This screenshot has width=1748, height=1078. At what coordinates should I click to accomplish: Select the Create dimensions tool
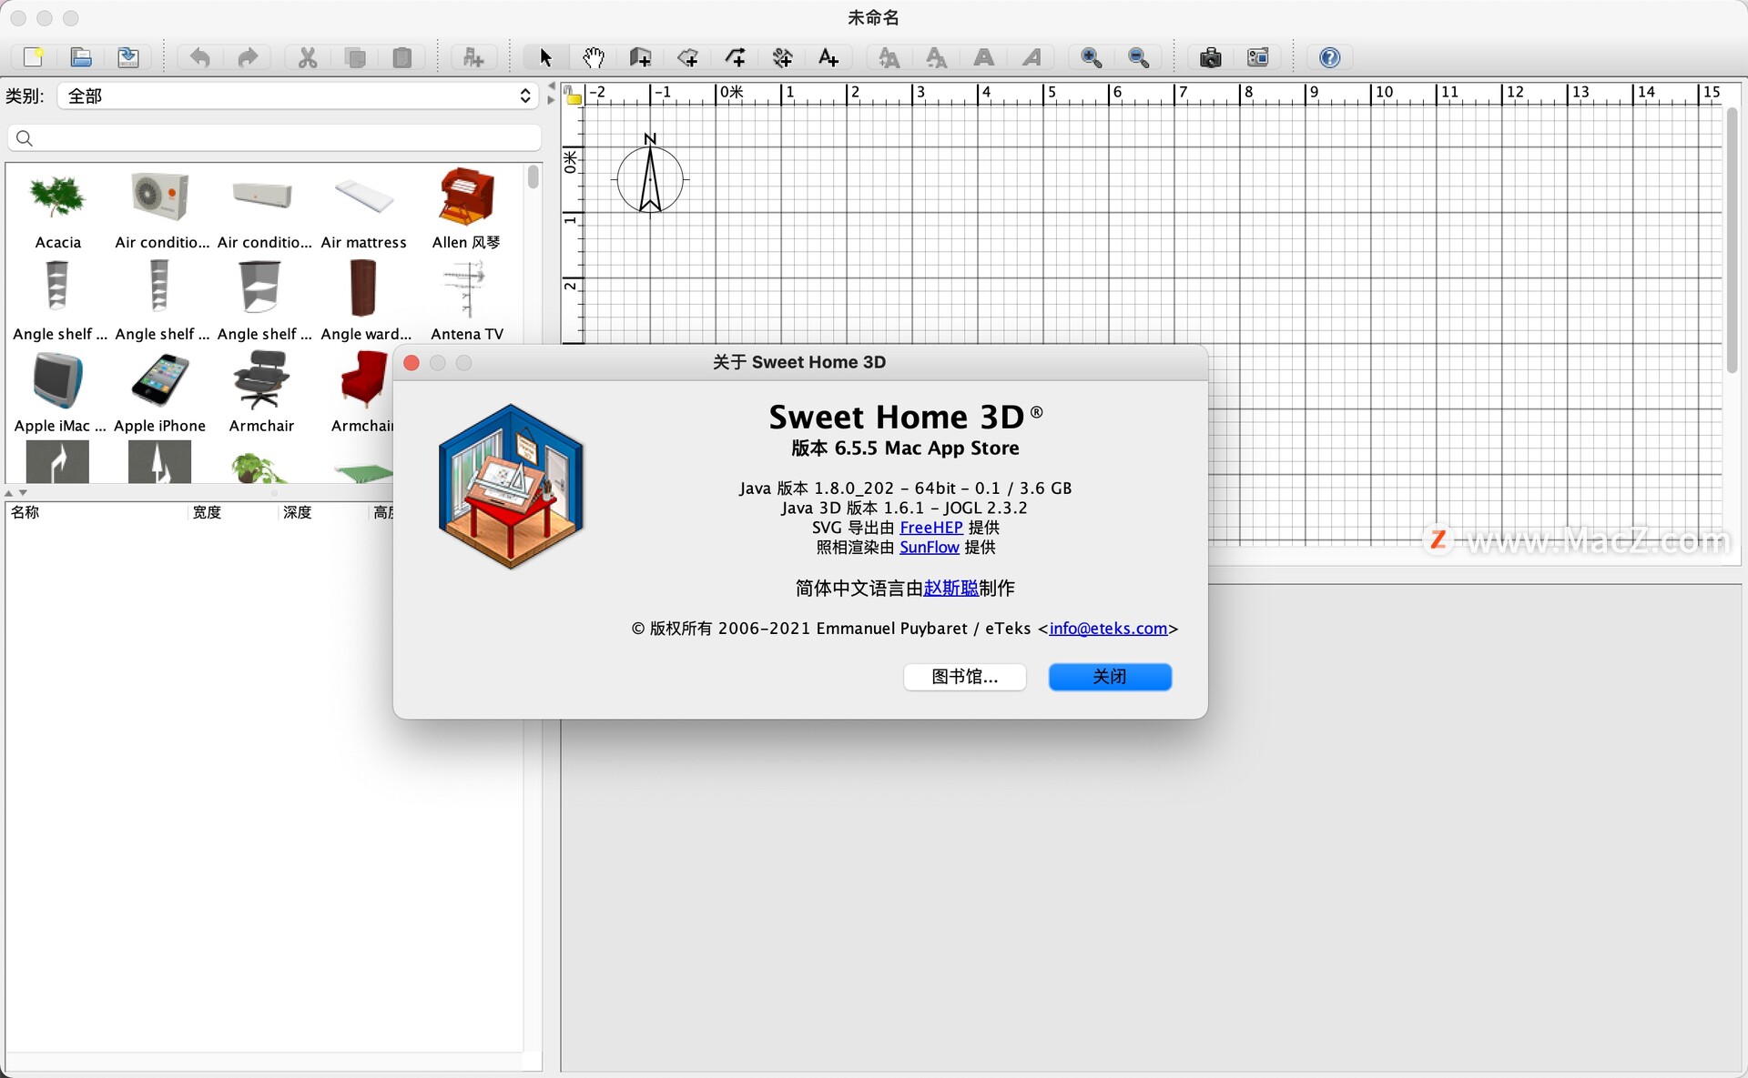tap(782, 57)
